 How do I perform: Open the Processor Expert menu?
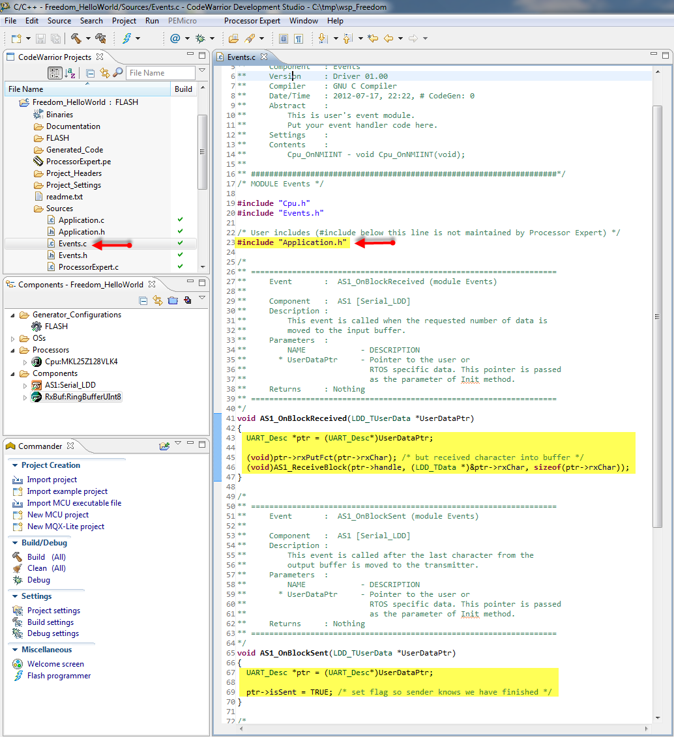(250, 21)
